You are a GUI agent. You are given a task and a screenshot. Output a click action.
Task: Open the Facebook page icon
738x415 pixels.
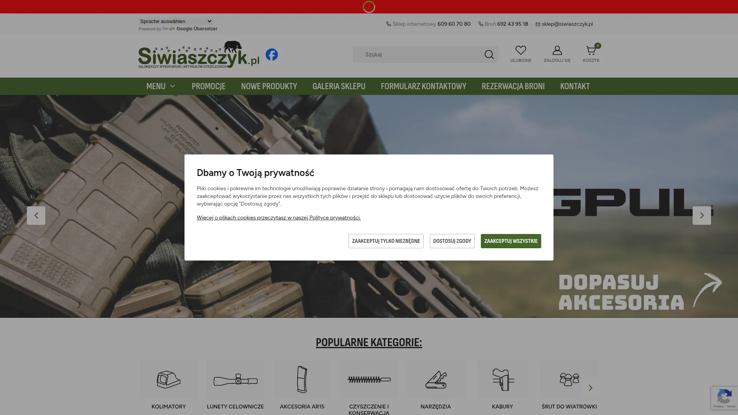(x=272, y=55)
